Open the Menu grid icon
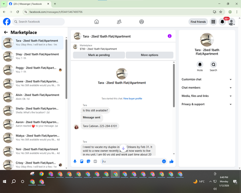This screenshot has width=241, height=193. [213, 22]
